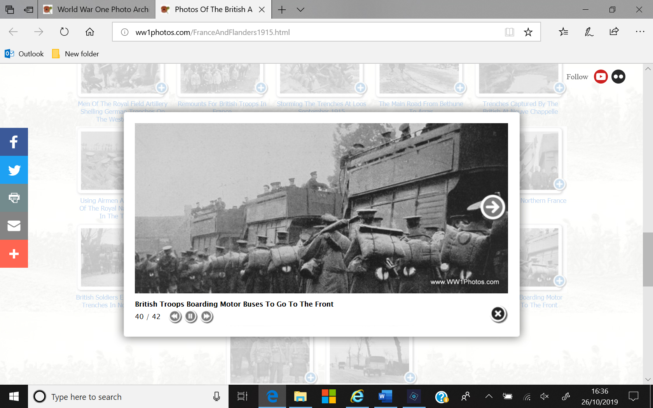The image size is (653, 408).
Task: Click the address bar URL
Action: (213, 32)
